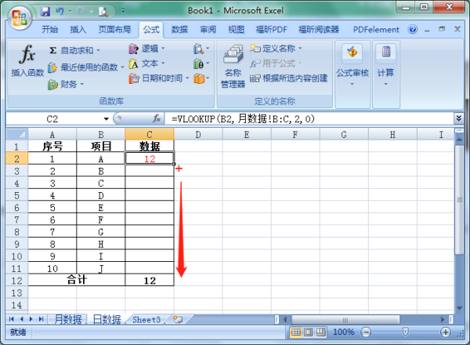Expand the Name Box dropdown arrow
The height and width of the screenshot is (345, 470).
tap(106, 119)
